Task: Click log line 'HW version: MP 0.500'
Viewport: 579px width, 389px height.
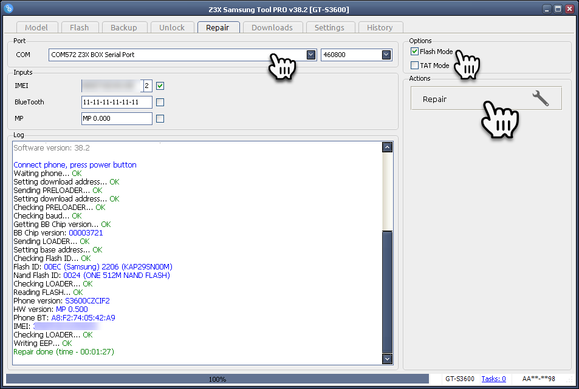Action: 50,310
